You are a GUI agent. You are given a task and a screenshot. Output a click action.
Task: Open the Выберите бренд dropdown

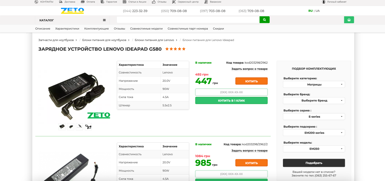(314, 100)
